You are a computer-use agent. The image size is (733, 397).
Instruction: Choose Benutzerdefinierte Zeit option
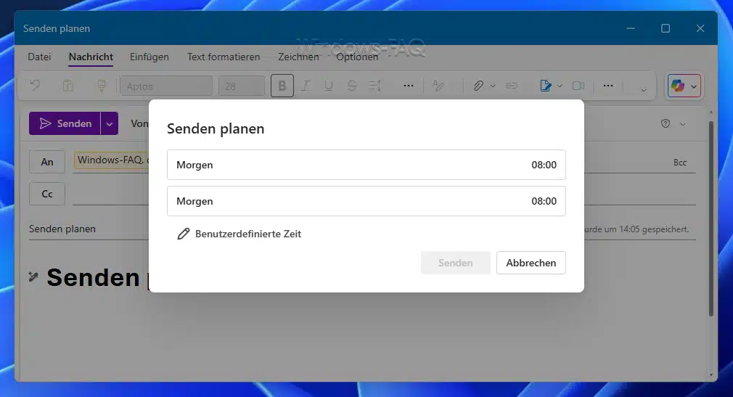(x=239, y=234)
